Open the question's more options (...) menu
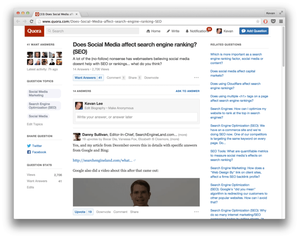The image size is (299, 238). [x=196, y=77]
